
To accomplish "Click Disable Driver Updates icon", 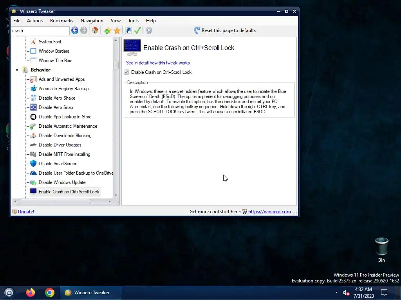I will click(33, 145).
